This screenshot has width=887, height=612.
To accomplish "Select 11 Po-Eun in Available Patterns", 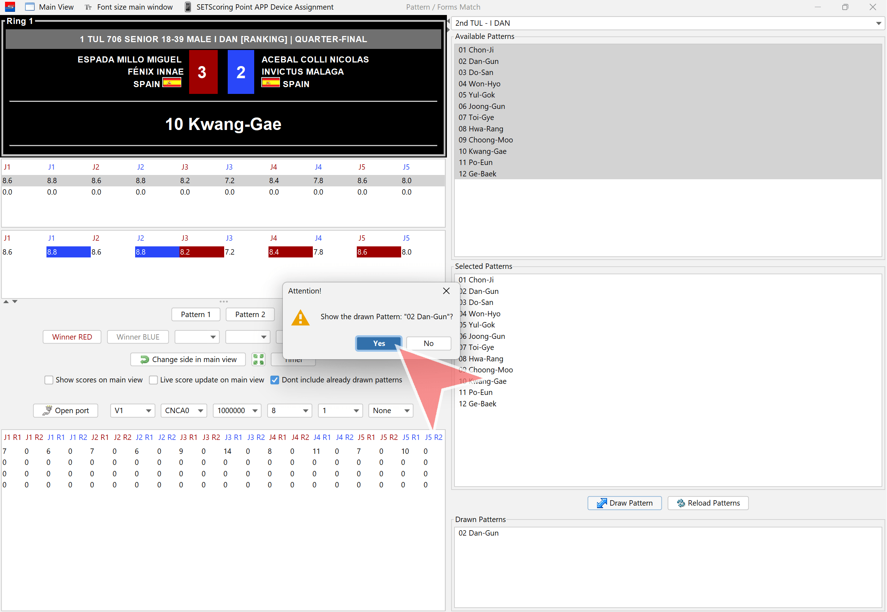I will point(475,162).
